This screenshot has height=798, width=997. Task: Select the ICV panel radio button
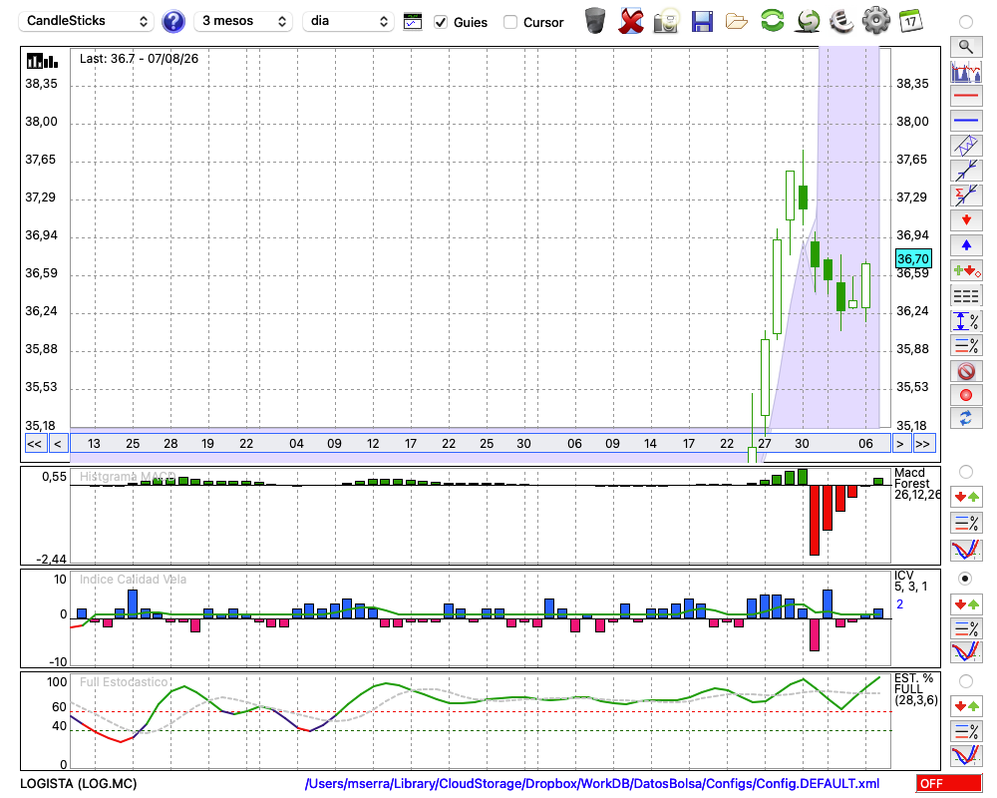pyautogui.click(x=966, y=579)
